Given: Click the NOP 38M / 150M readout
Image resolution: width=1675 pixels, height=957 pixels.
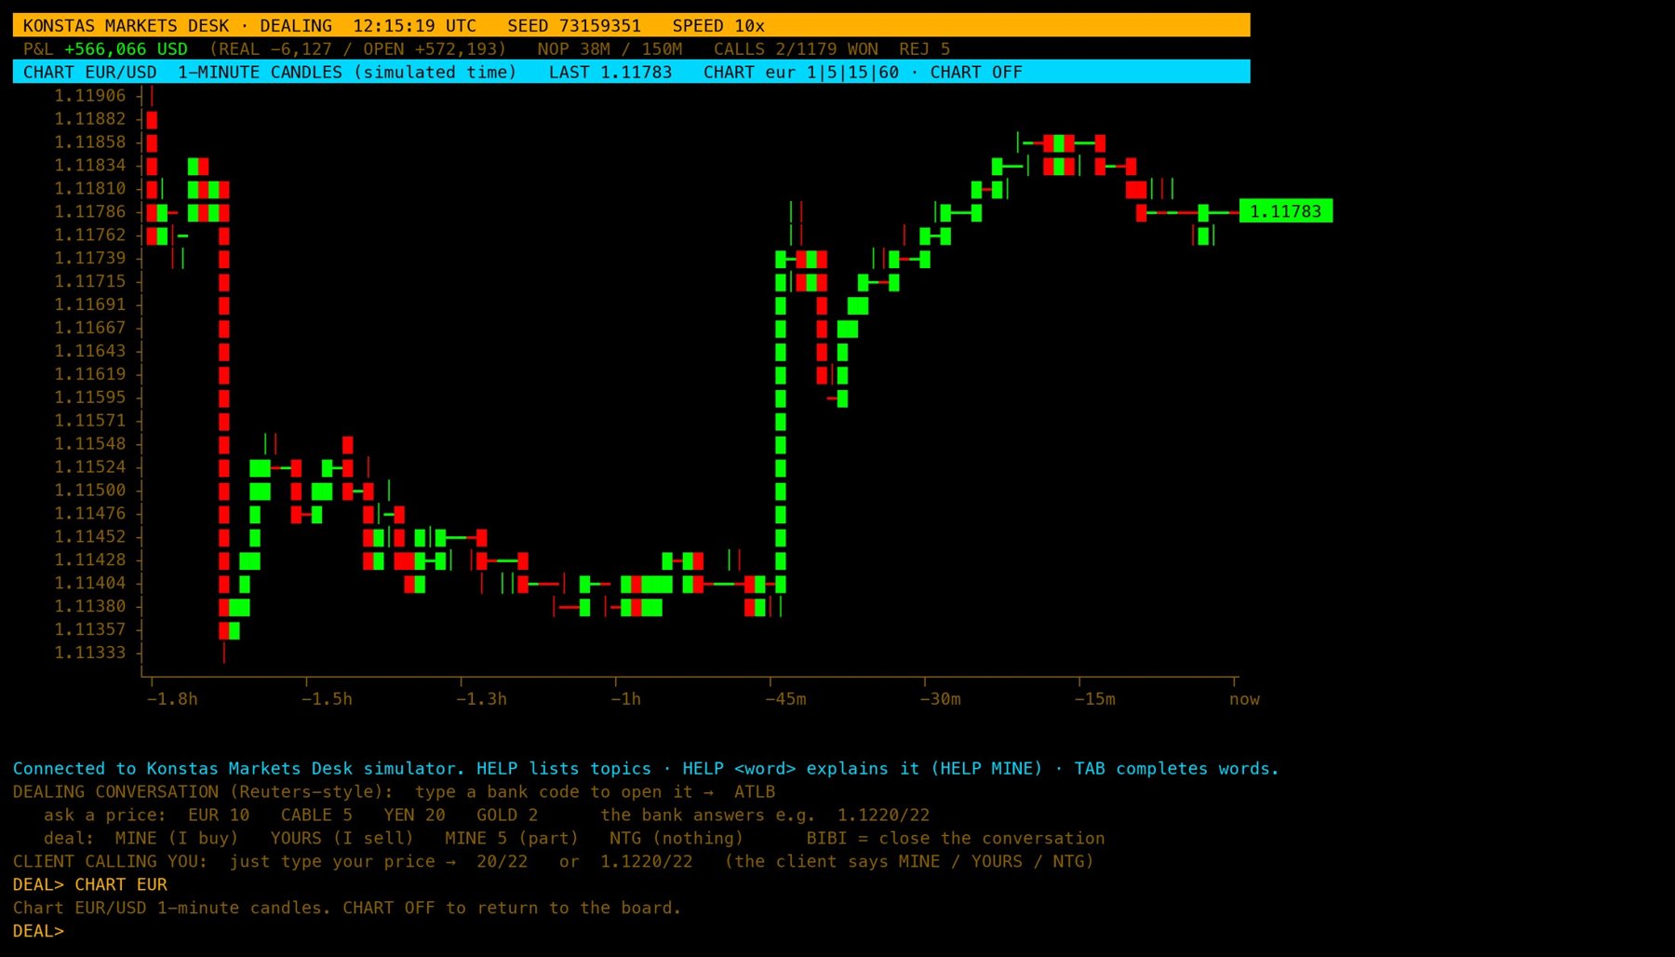Looking at the screenshot, I should click(x=610, y=49).
